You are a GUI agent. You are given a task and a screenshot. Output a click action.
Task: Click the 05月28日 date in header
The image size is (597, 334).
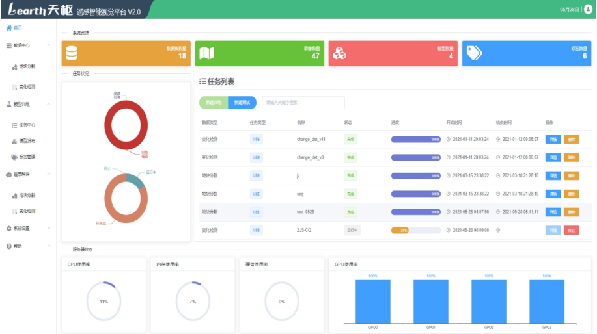pyautogui.click(x=569, y=10)
